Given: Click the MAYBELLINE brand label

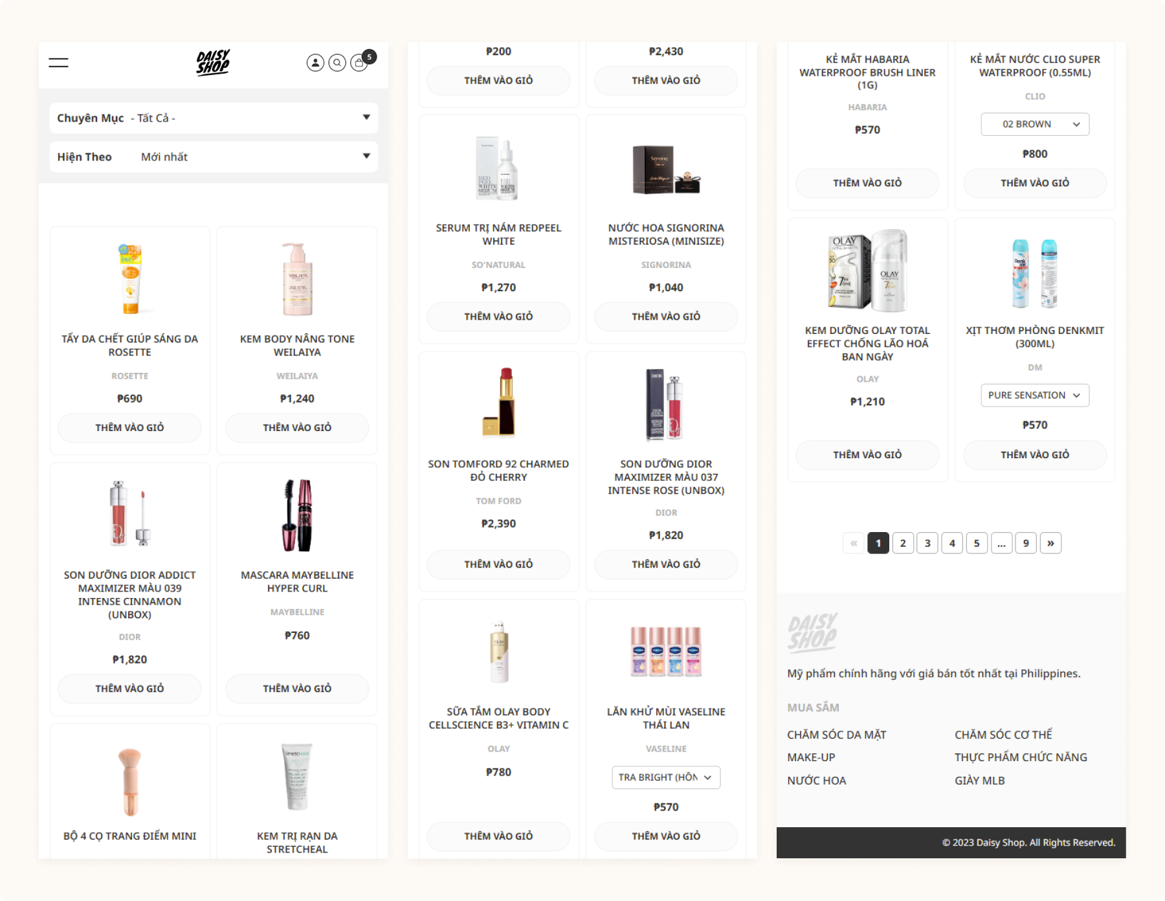Looking at the screenshot, I should point(297,612).
